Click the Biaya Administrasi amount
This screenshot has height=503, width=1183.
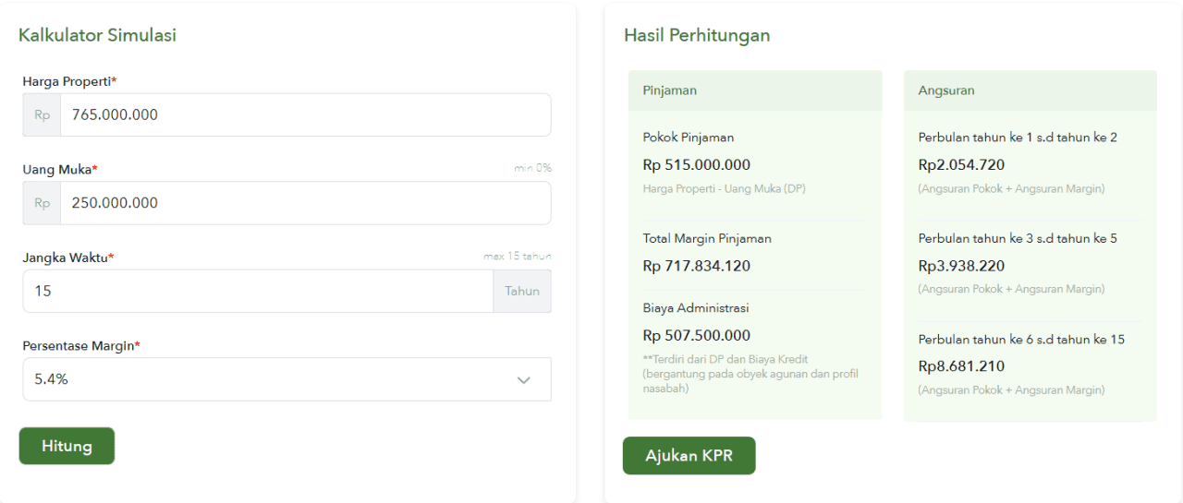(x=696, y=335)
